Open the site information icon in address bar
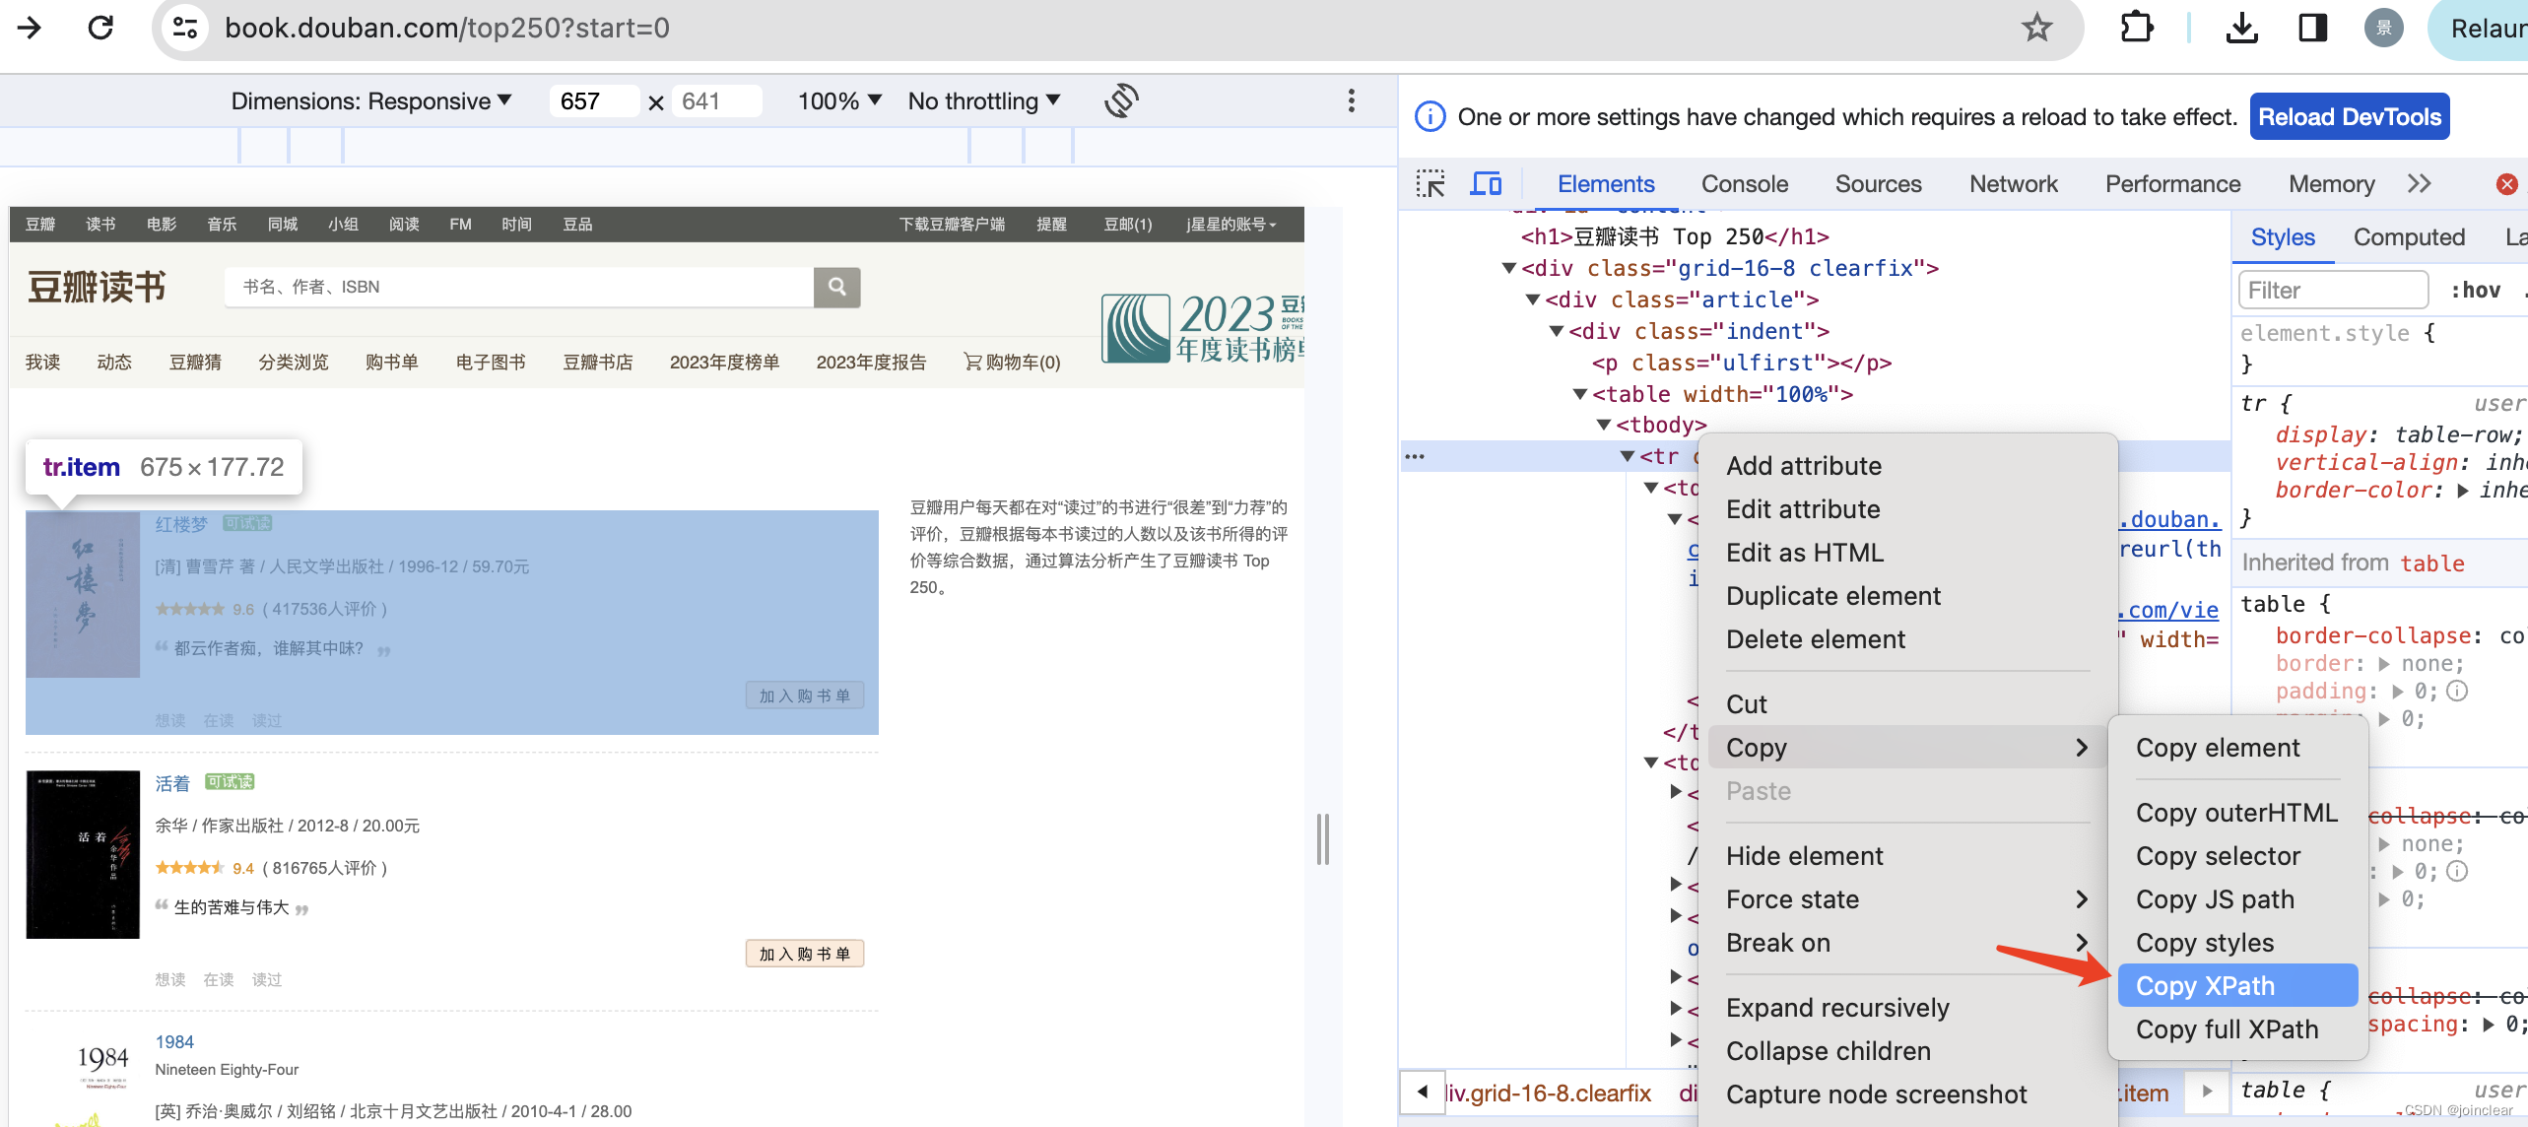Viewport: 2528px width, 1127px height. pos(185,28)
